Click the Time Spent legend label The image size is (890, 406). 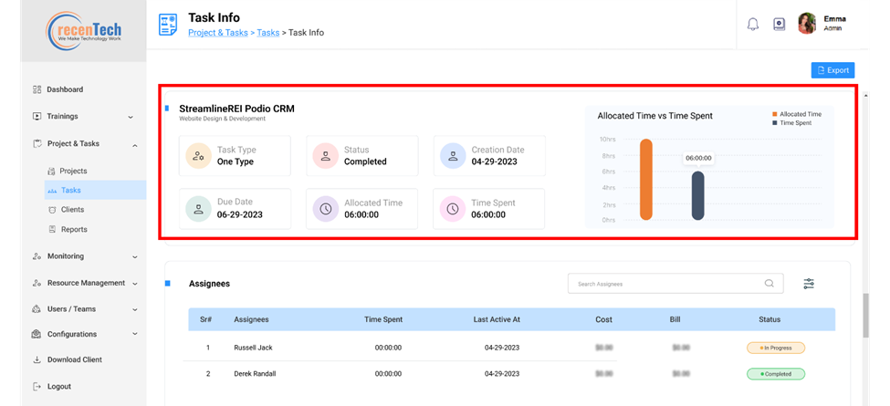point(796,122)
